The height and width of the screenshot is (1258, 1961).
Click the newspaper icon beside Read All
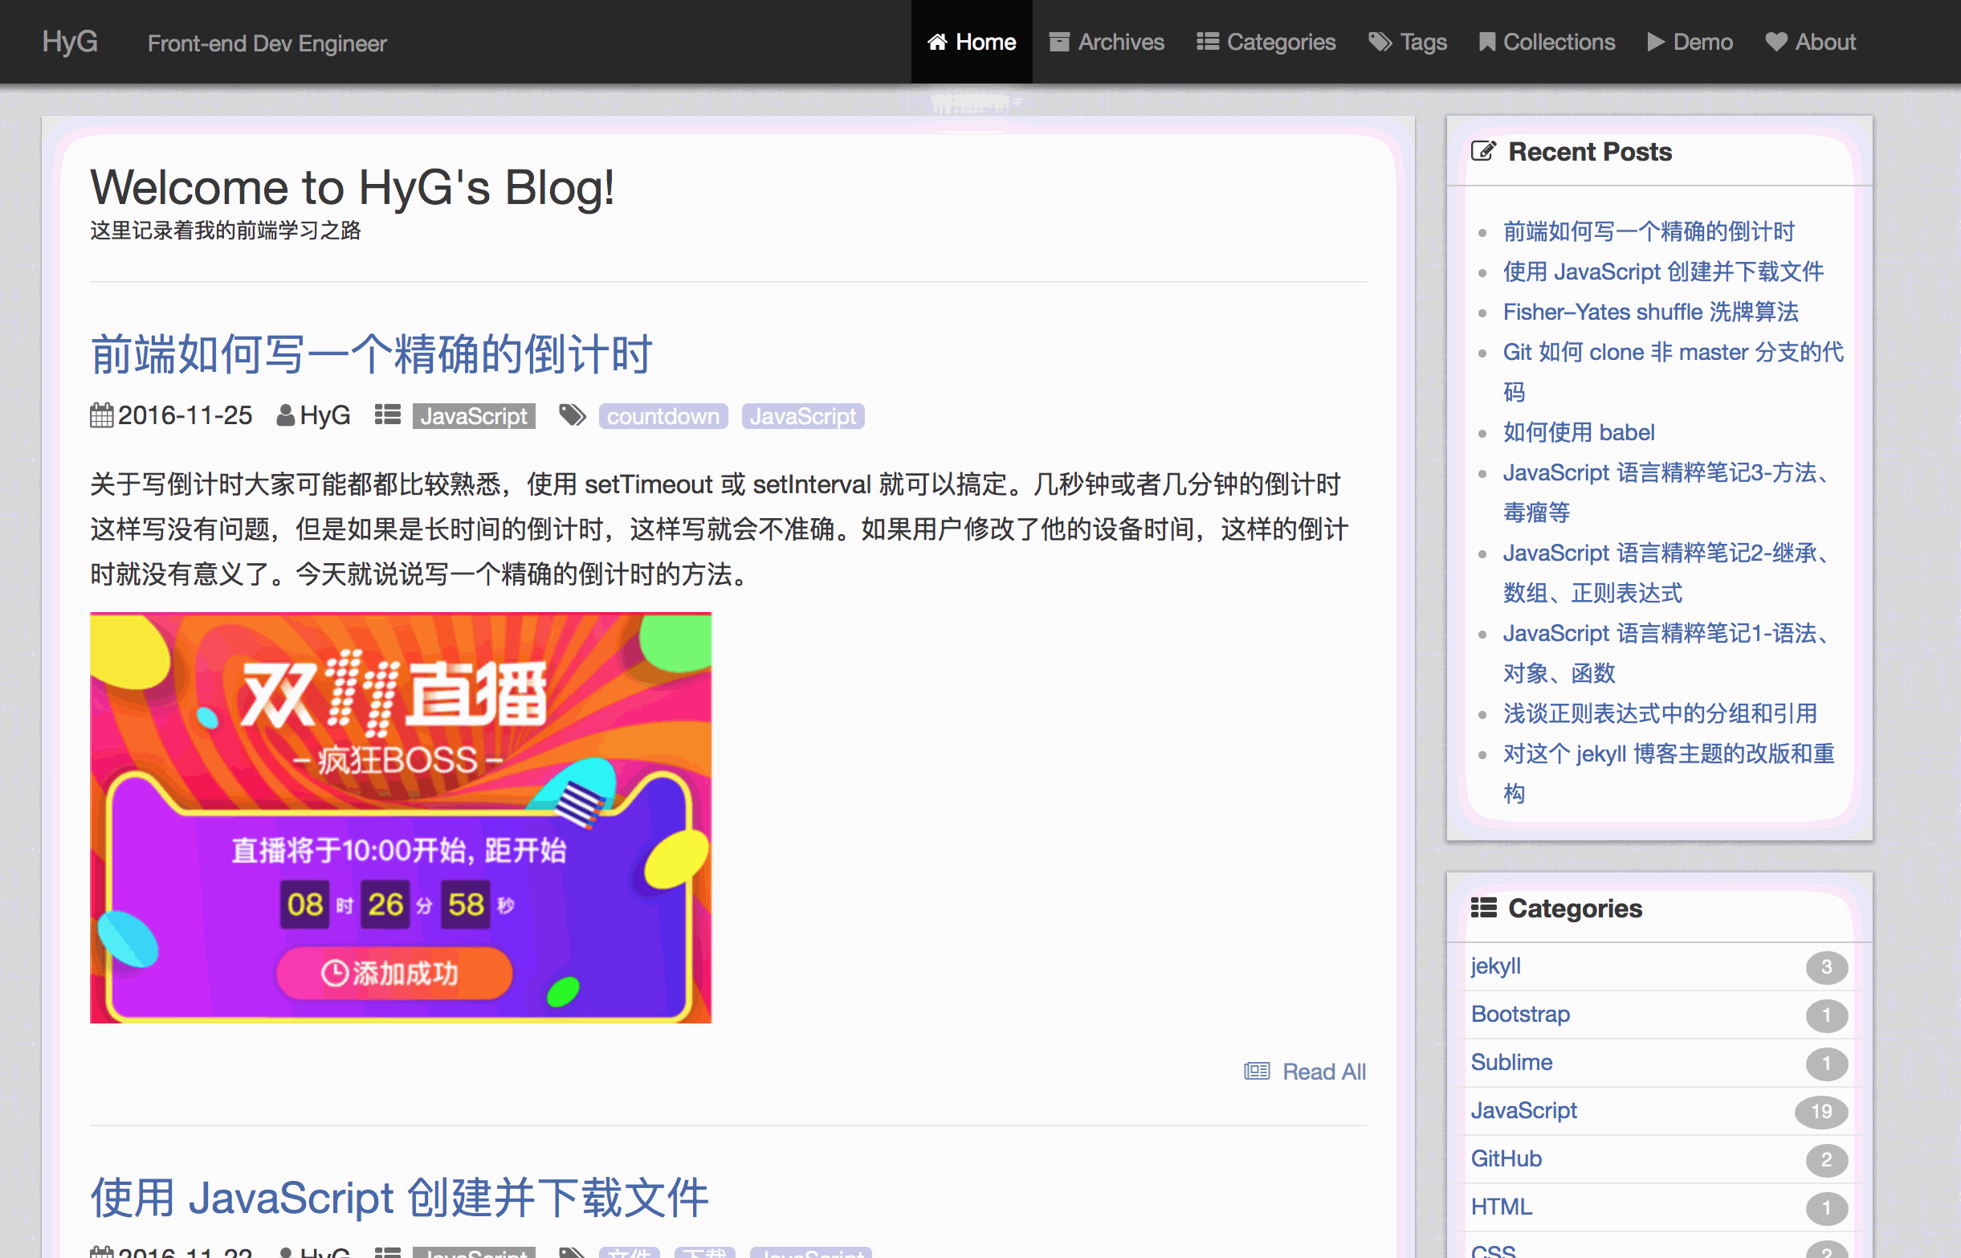(1257, 1071)
